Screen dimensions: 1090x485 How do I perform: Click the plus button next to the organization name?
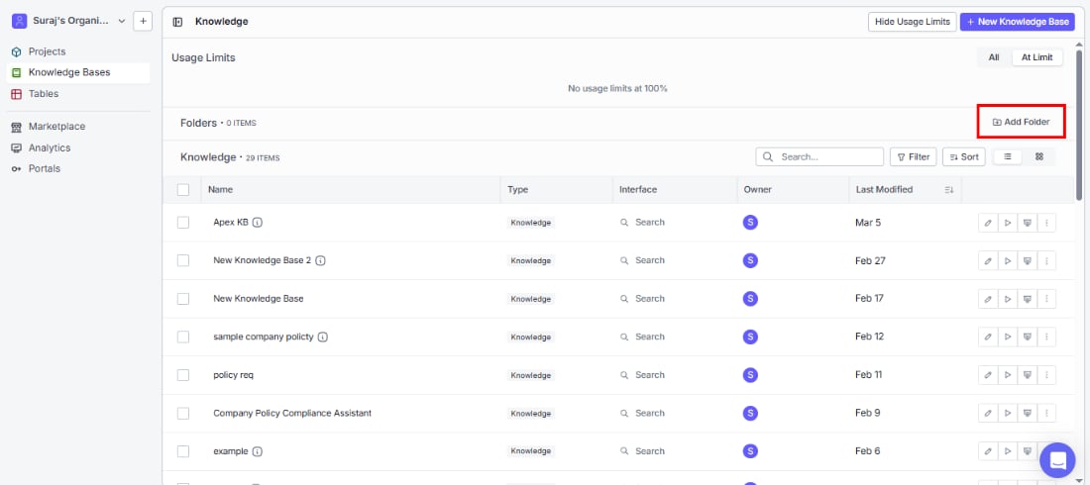pyautogui.click(x=143, y=21)
